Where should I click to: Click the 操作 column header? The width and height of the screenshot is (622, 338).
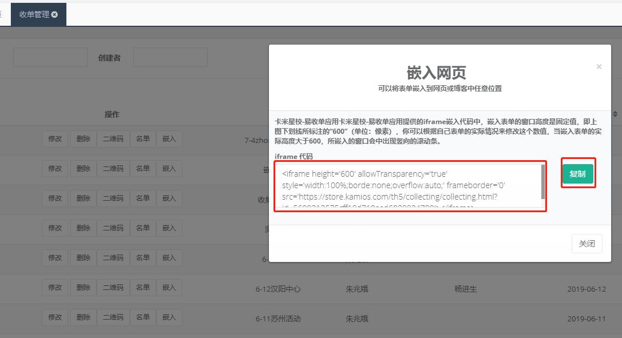click(112, 114)
